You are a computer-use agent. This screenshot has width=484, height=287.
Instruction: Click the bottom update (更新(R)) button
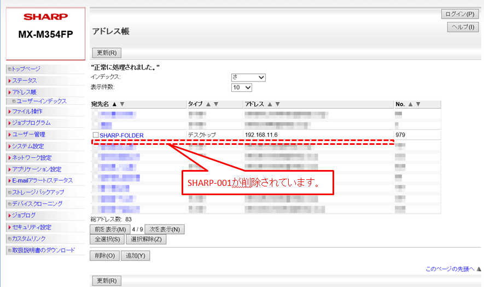[x=107, y=280]
